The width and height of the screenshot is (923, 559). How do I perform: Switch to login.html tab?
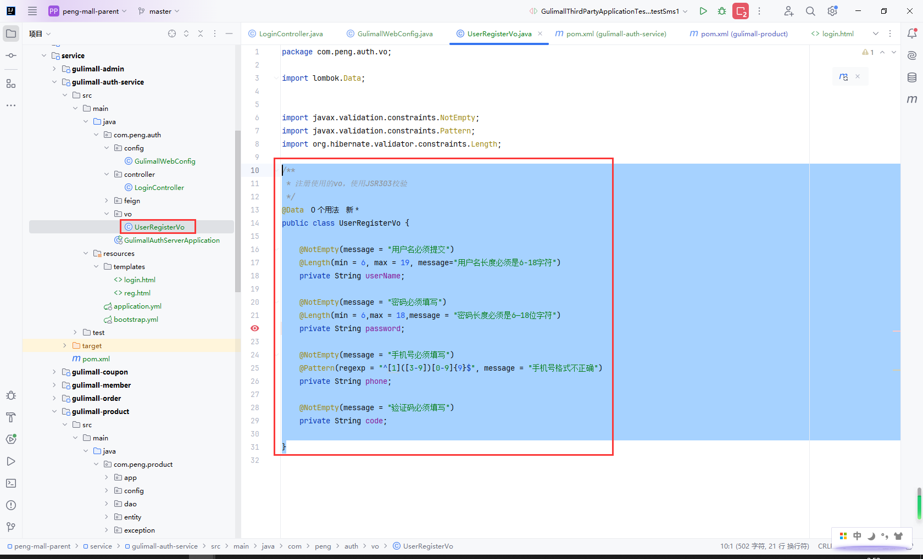[x=832, y=33]
